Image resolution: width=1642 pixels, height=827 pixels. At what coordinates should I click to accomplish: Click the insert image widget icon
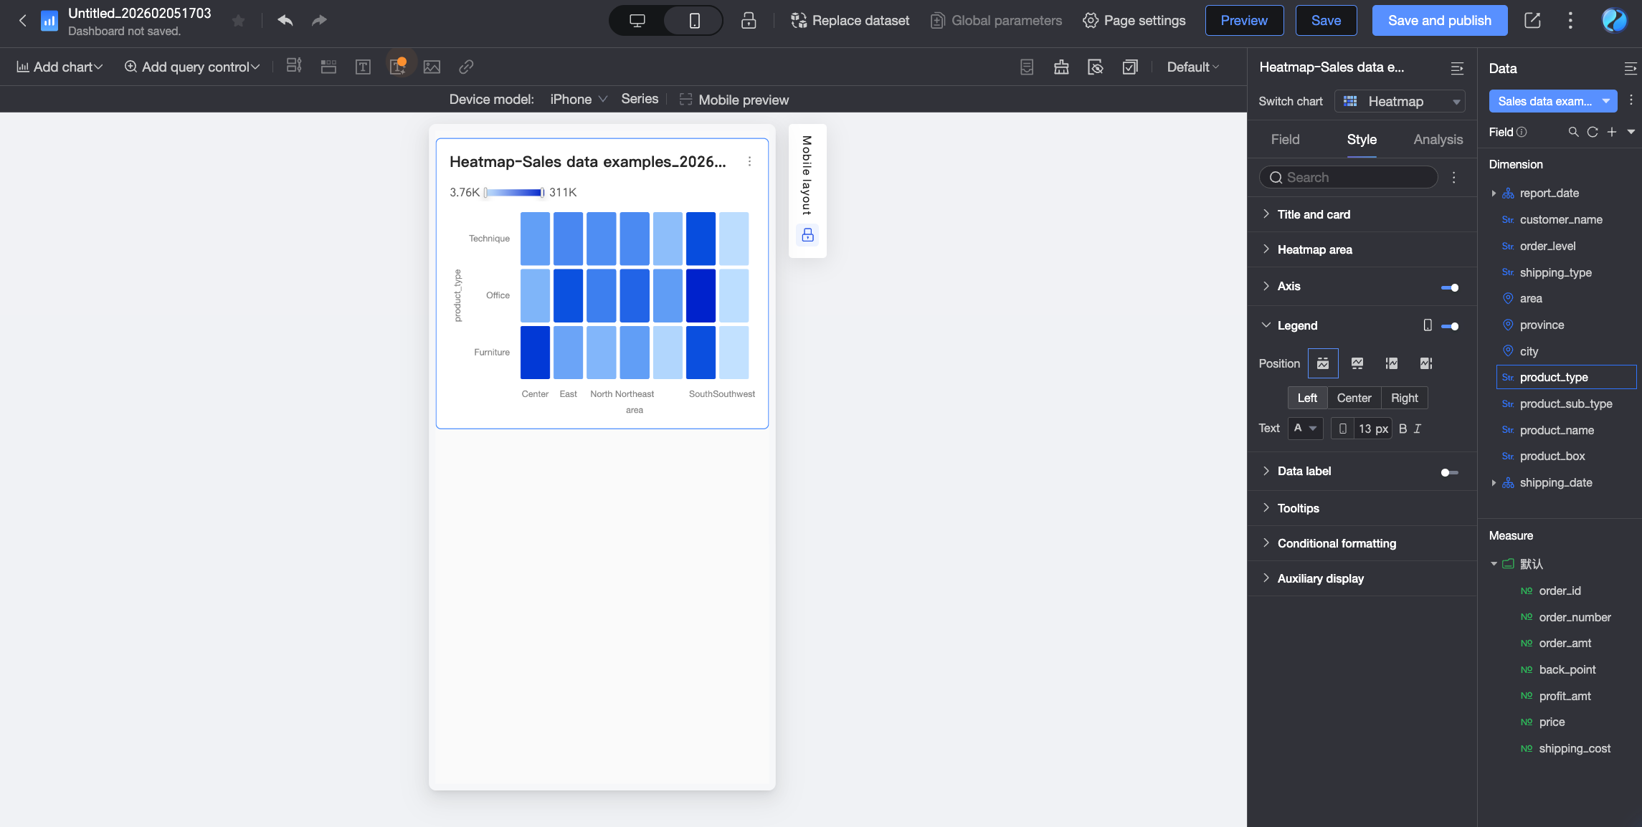click(x=432, y=67)
